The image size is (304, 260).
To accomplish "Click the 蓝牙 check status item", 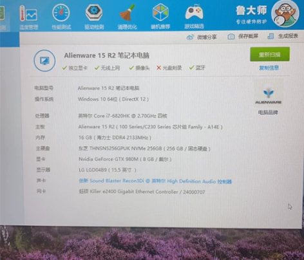I will pos(197,68).
